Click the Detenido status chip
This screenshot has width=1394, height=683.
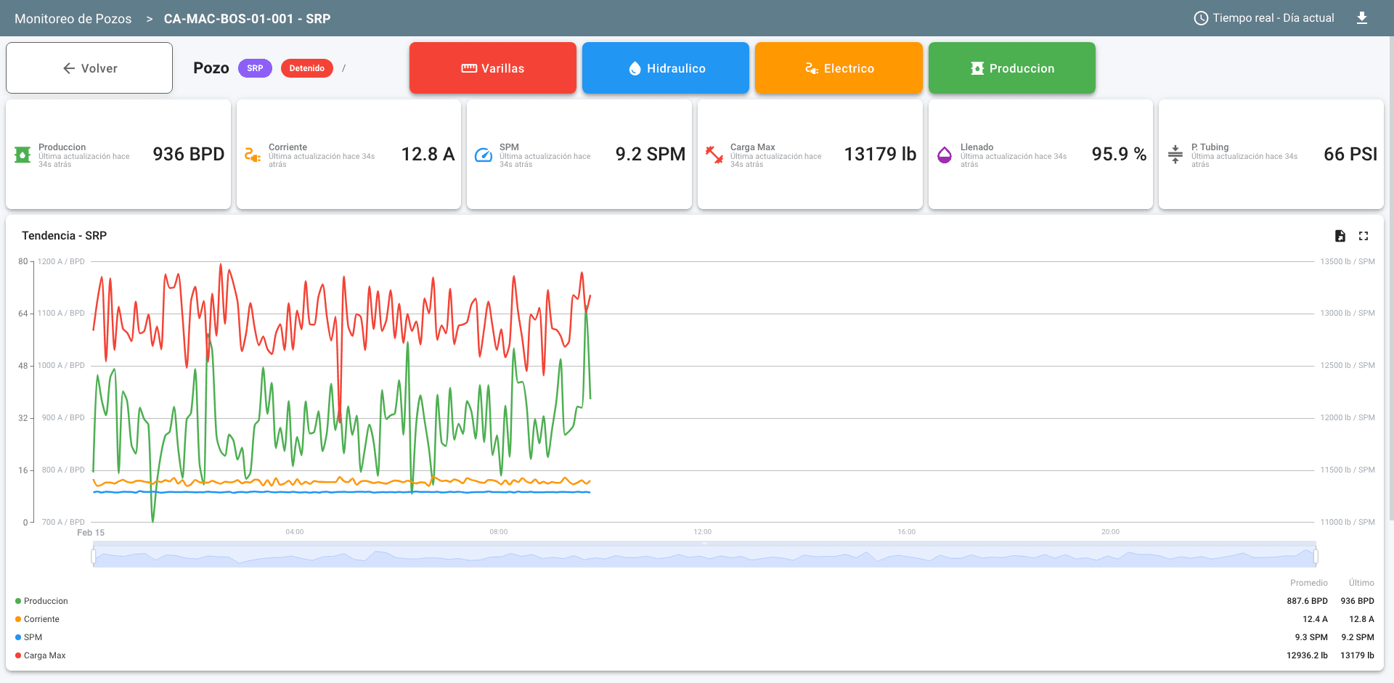[306, 68]
